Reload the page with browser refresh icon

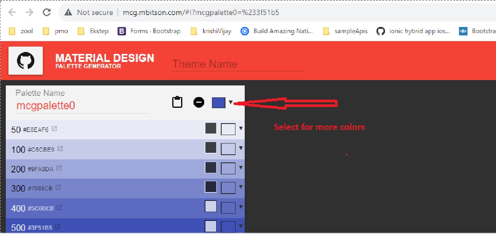[47, 12]
